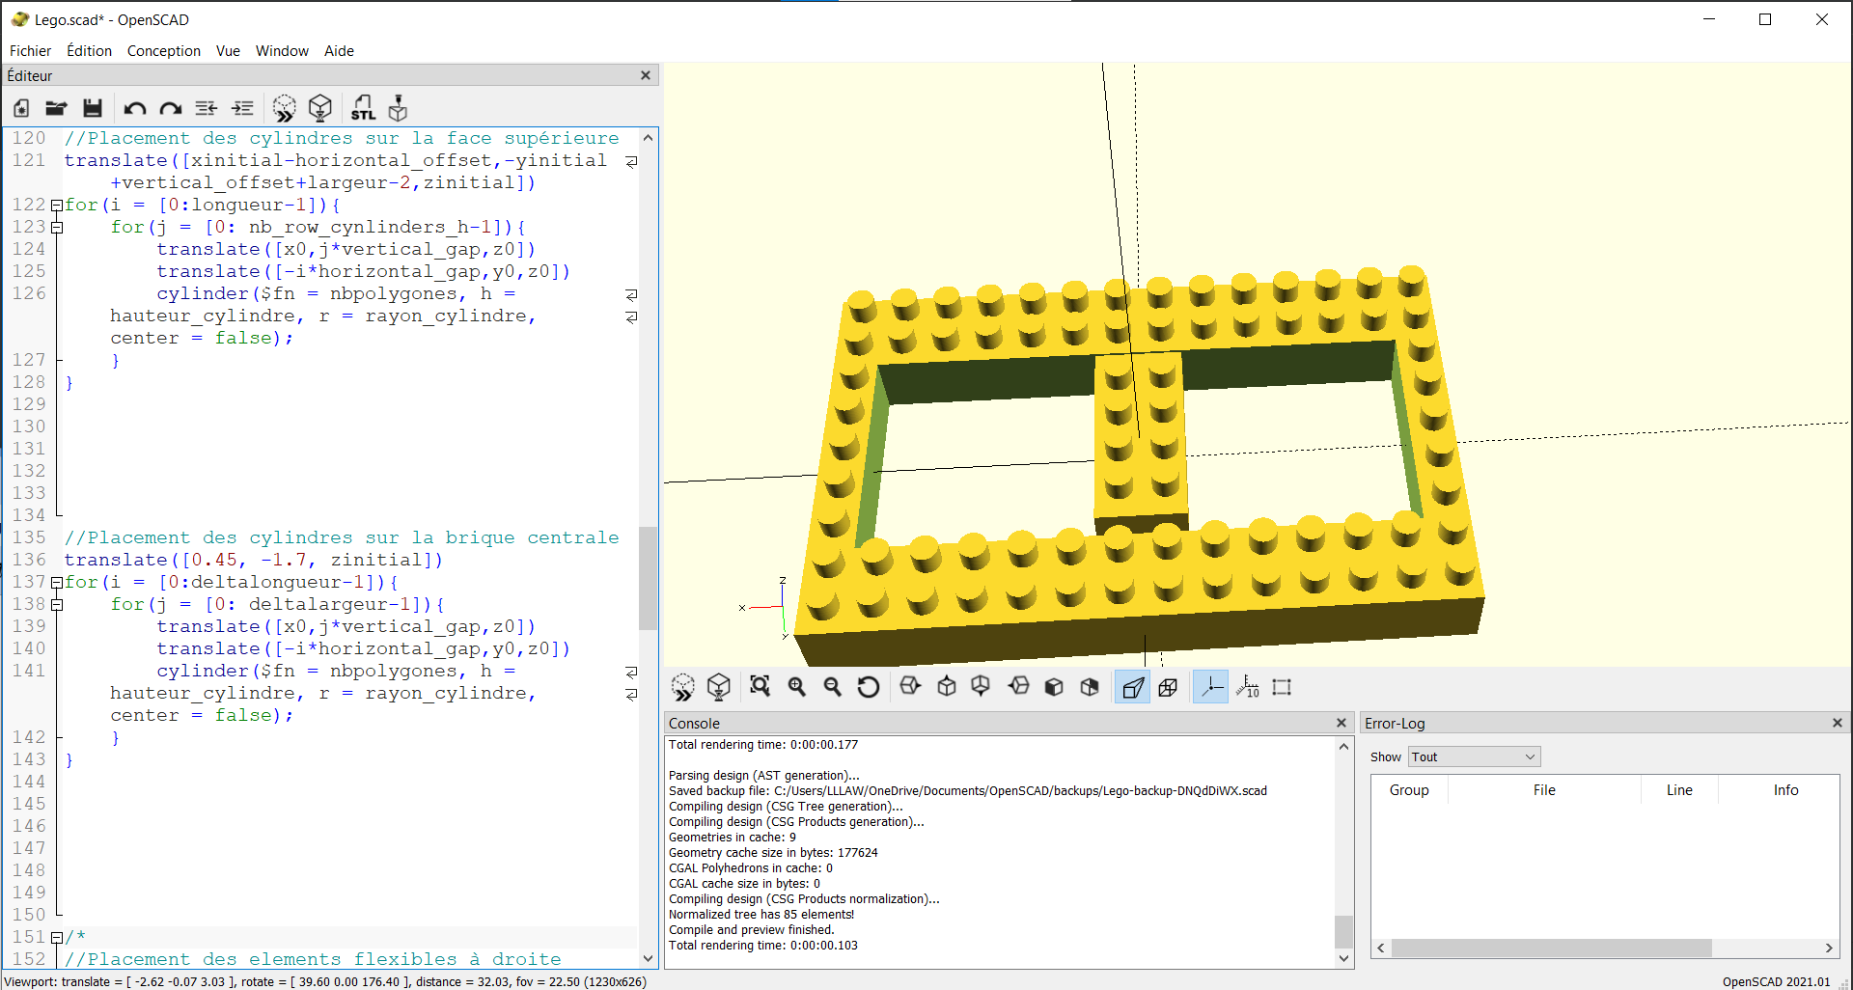Collapse the for loop at line 137
The height and width of the screenshot is (990, 1853).
click(57, 583)
